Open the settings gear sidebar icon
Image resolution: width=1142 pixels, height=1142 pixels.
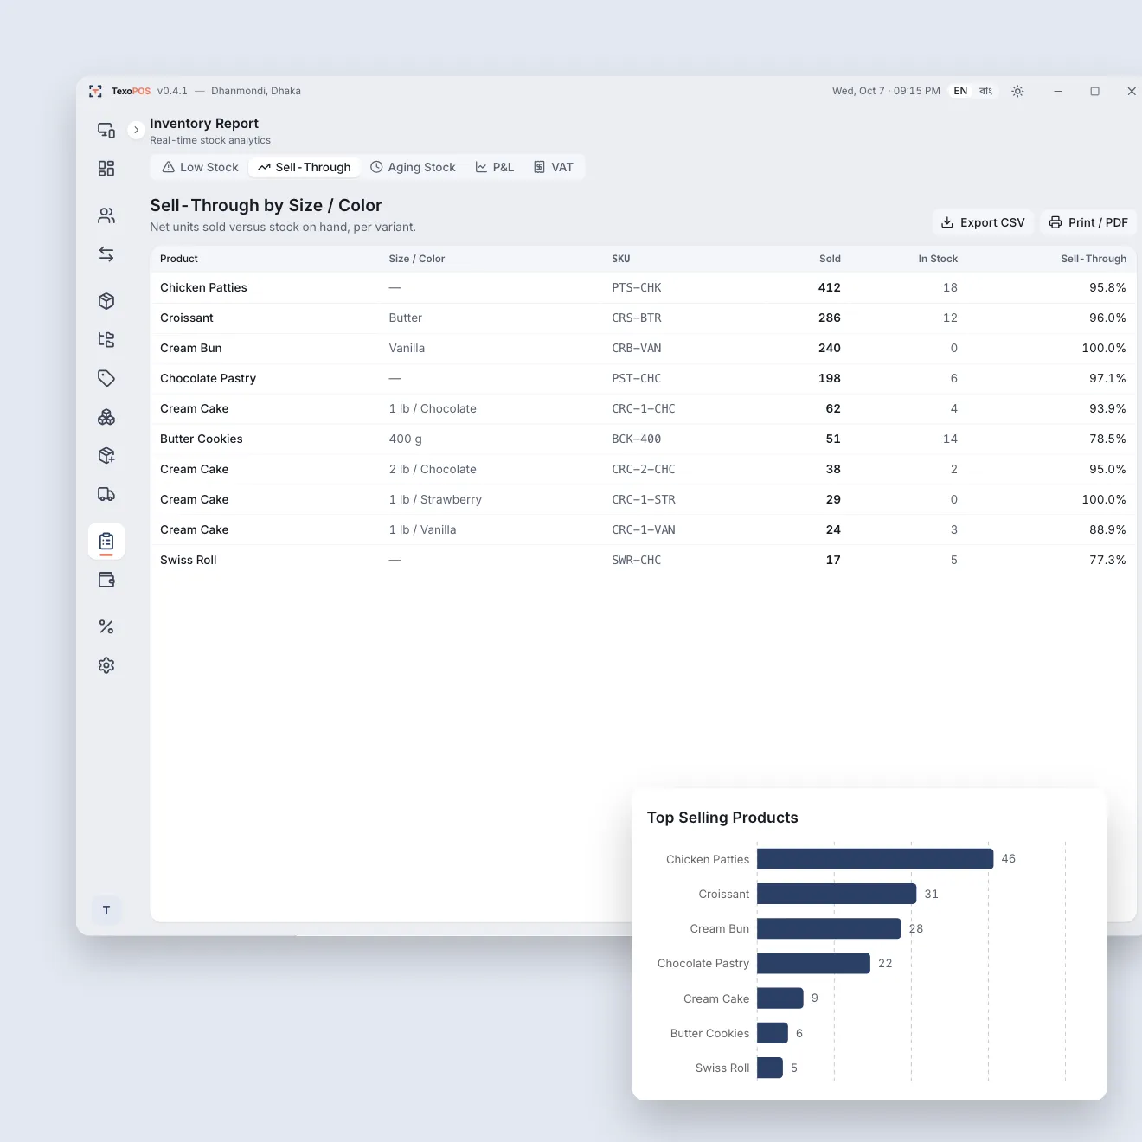pyautogui.click(x=106, y=665)
